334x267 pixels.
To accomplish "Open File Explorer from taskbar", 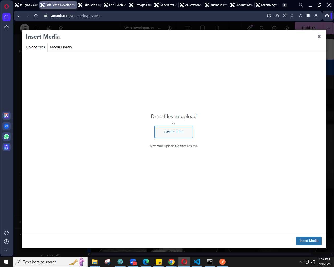I will (x=95, y=262).
